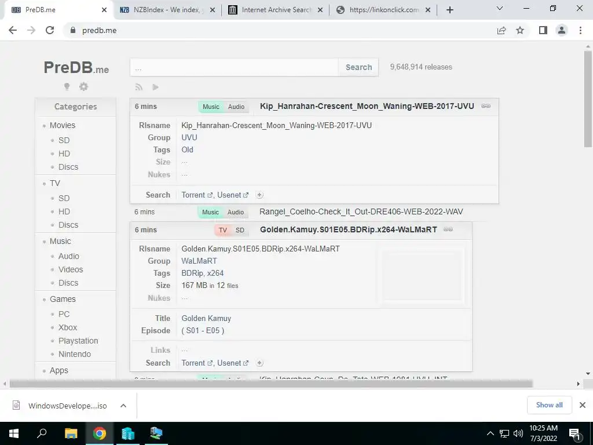Open Rangel_Coelho-Check_It_Out release row
The image size is (593, 445).
point(361,212)
